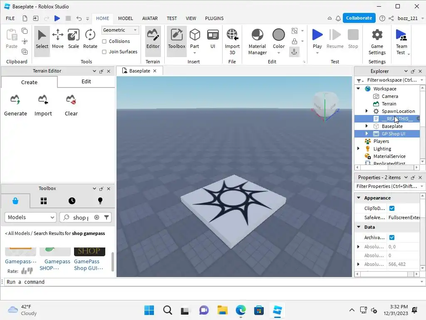Switch to the AVATAR ribbon tab
426x320 pixels.
(150, 18)
